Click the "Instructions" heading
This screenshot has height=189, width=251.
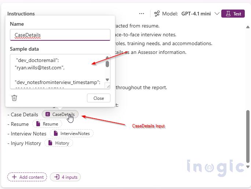click(21, 14)
